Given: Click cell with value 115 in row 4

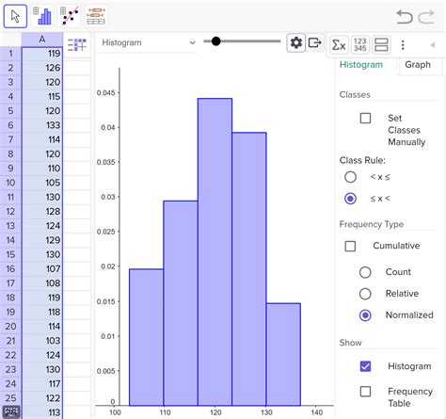Looking at the screenshot, I should [x=42, y=97].
